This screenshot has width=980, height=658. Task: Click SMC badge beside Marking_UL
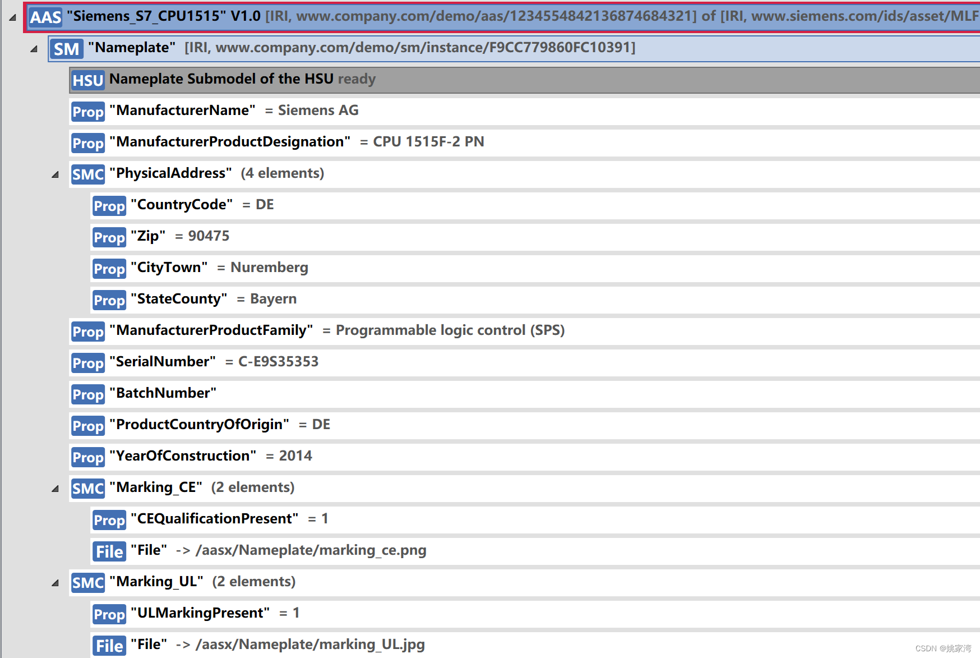pos(88,583)
